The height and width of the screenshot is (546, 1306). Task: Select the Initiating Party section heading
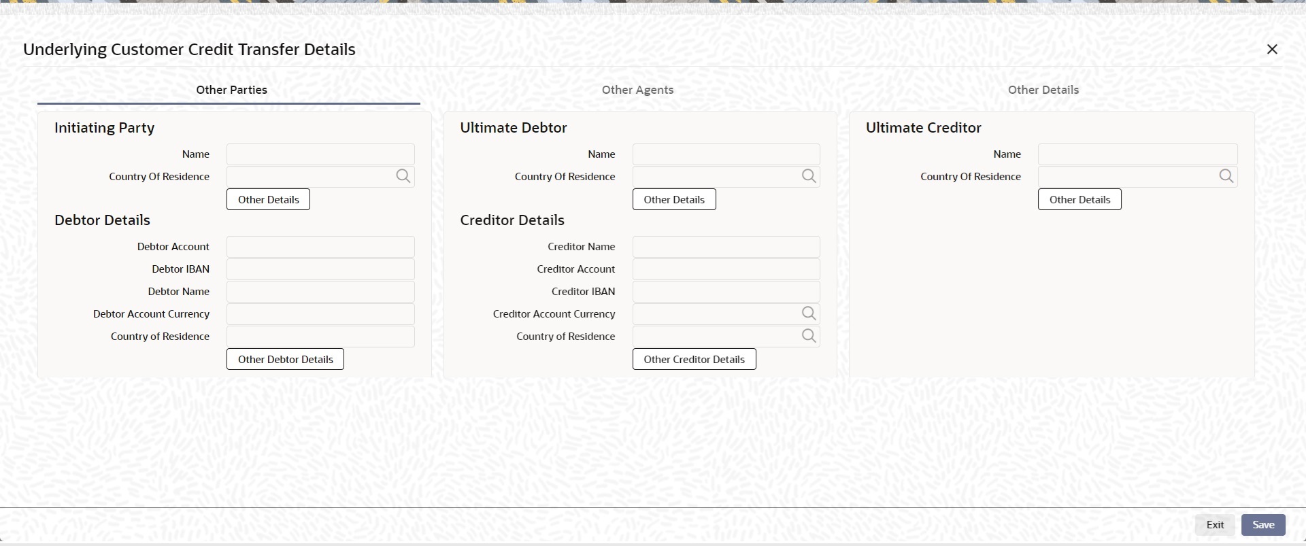click(104, 128)
